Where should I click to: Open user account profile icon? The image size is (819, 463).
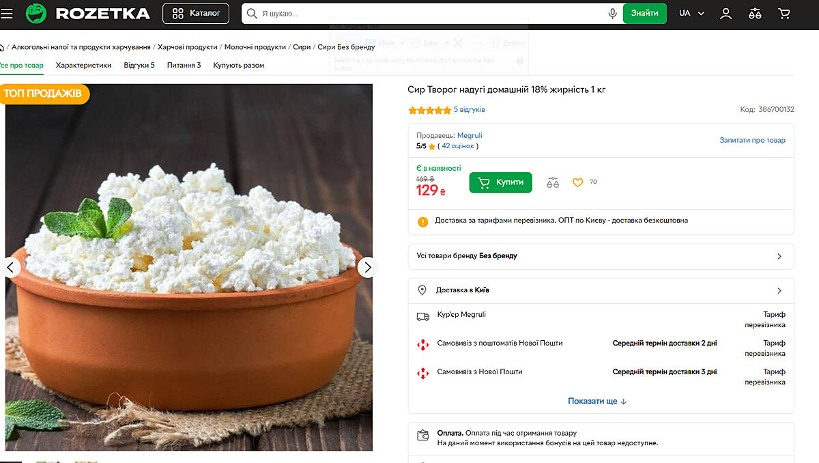(x=726, y=14)
